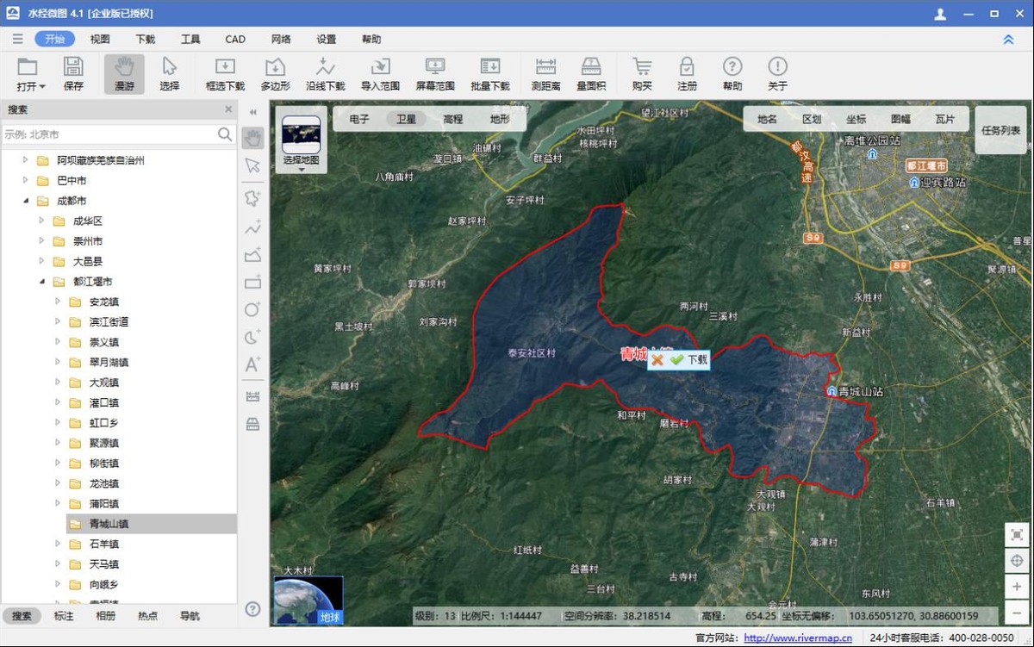Viewport: 1034px width, 647px height.
Task: Open the 测距离 distance measuring tool
Action: tap(545, 74)
